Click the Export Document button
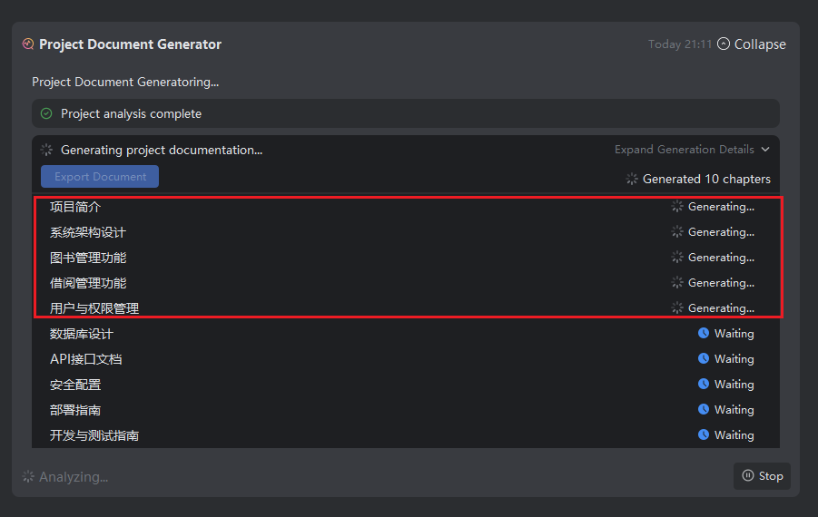The height and width of the screenshot is (517, 818). (x=100, y=177)
